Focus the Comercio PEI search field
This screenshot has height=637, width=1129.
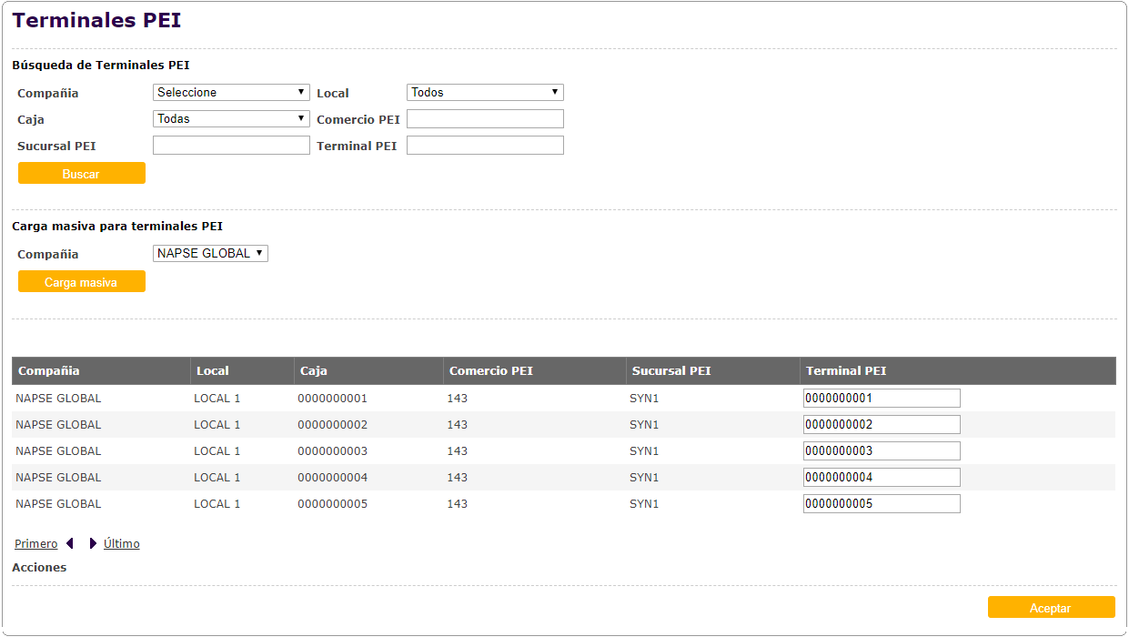pyautogui.click(x=485, y=119)
